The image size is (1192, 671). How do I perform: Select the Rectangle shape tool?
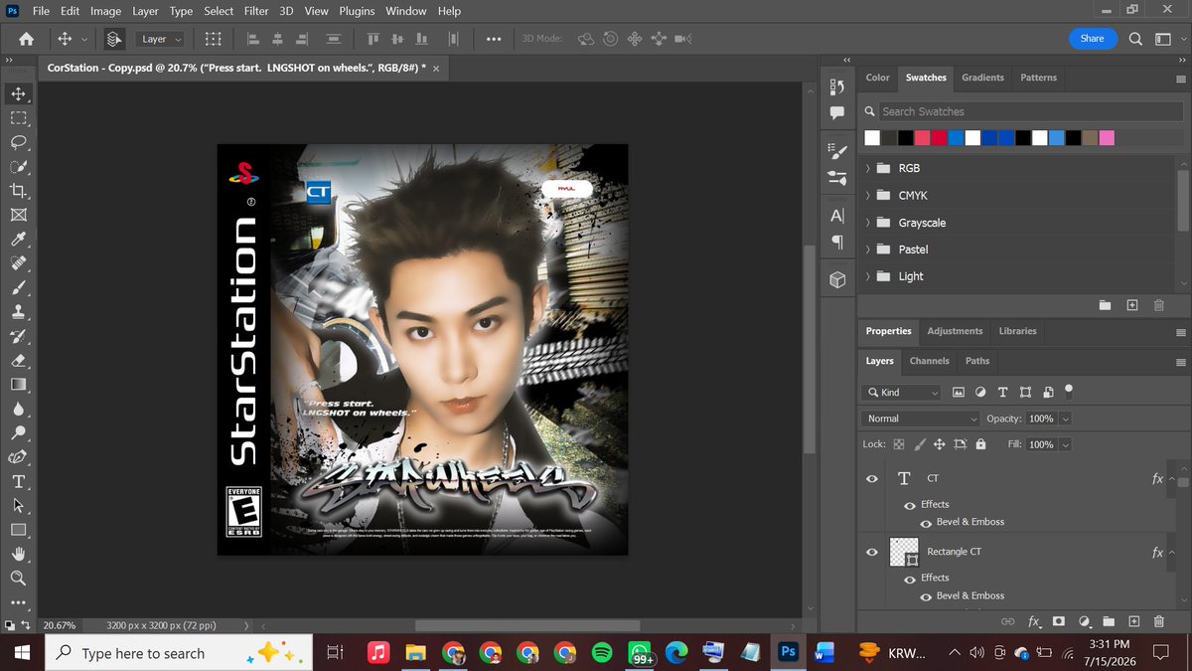click(x=18, y=530)
